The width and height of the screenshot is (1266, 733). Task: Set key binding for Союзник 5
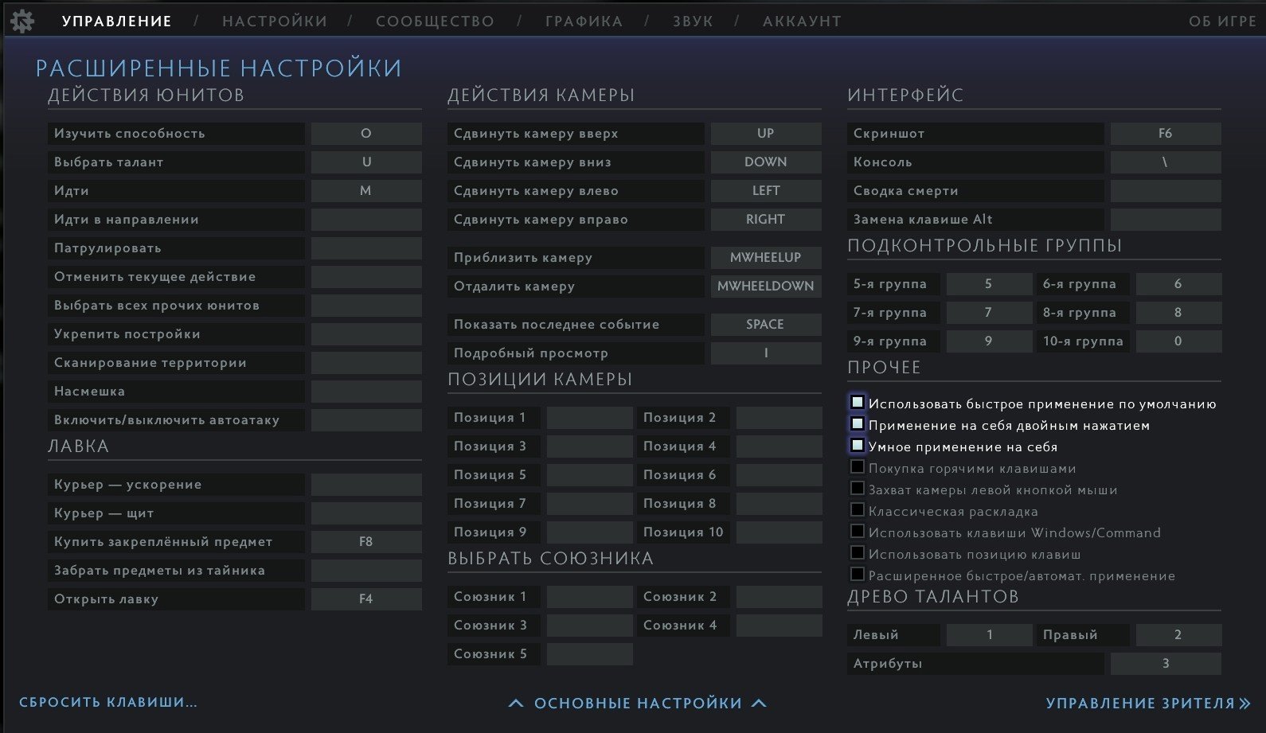point(589,654)
